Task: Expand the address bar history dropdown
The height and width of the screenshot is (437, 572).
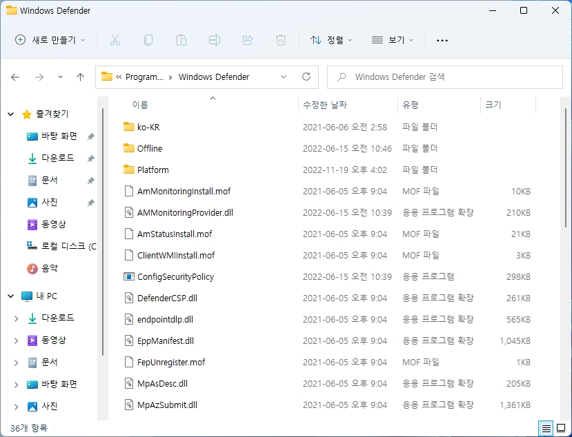Action: tap(284, 77)
